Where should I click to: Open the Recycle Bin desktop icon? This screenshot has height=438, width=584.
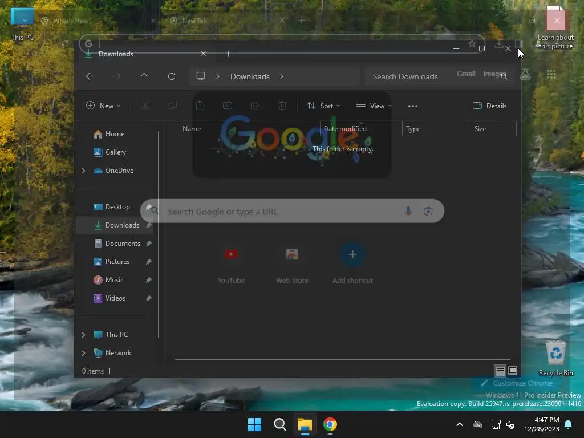click(556, 358)
